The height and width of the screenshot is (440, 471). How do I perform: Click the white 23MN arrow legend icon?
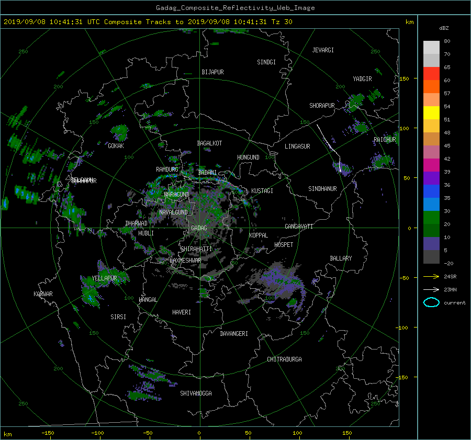431,289
